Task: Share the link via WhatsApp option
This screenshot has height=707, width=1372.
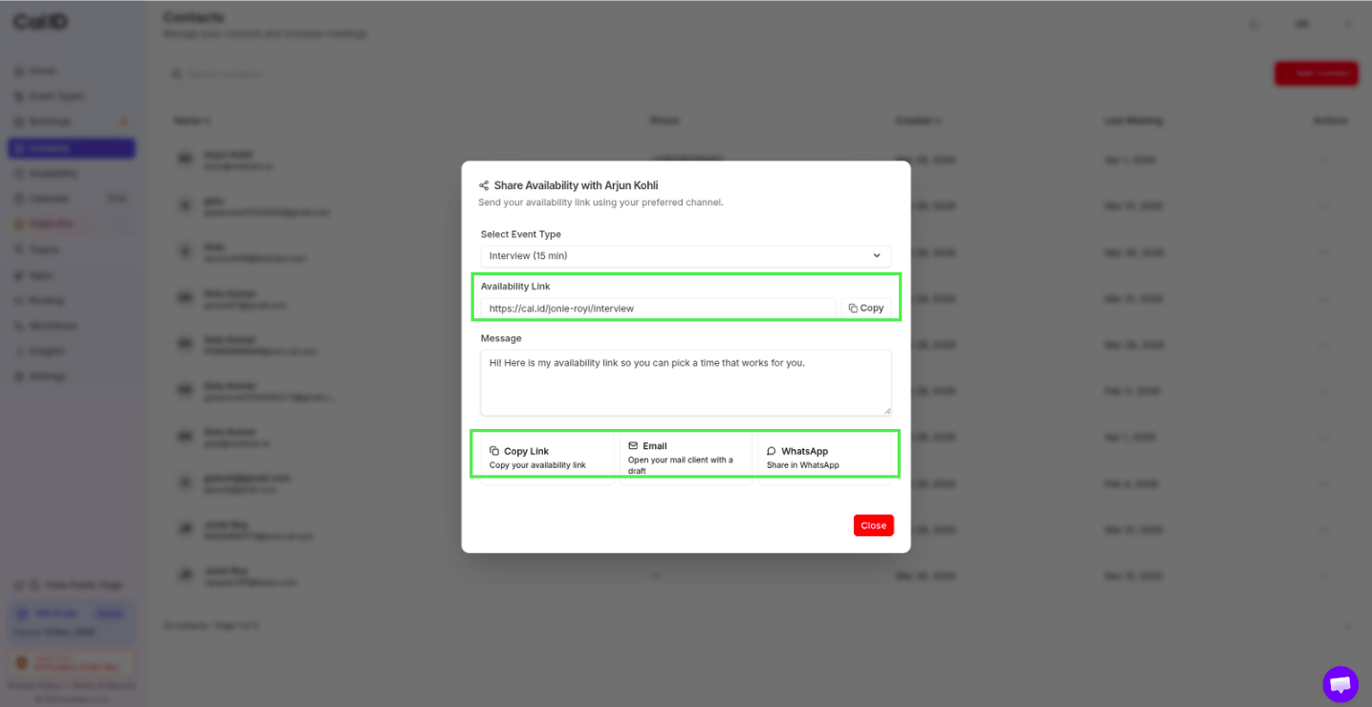Action: [824, 458]
